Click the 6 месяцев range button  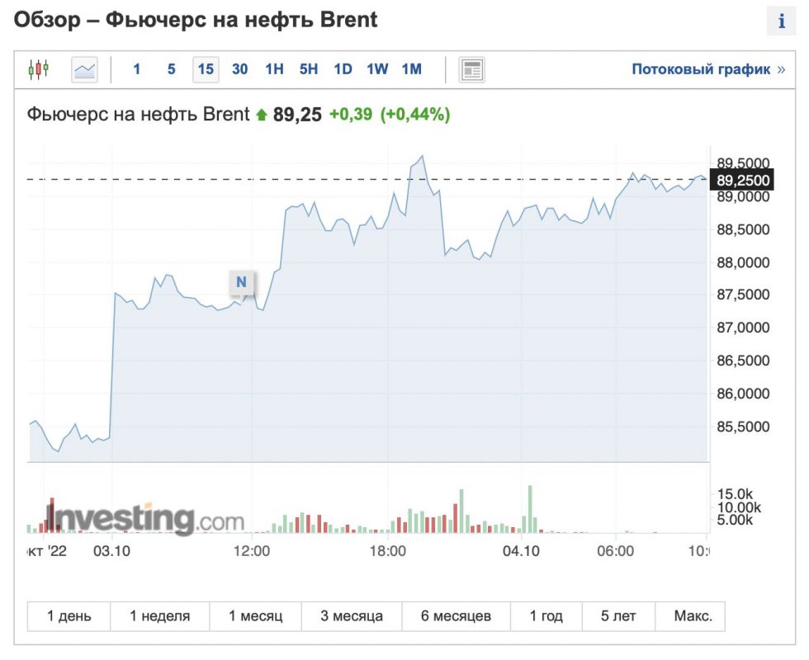pyautogui.click(x=456, y=616)
